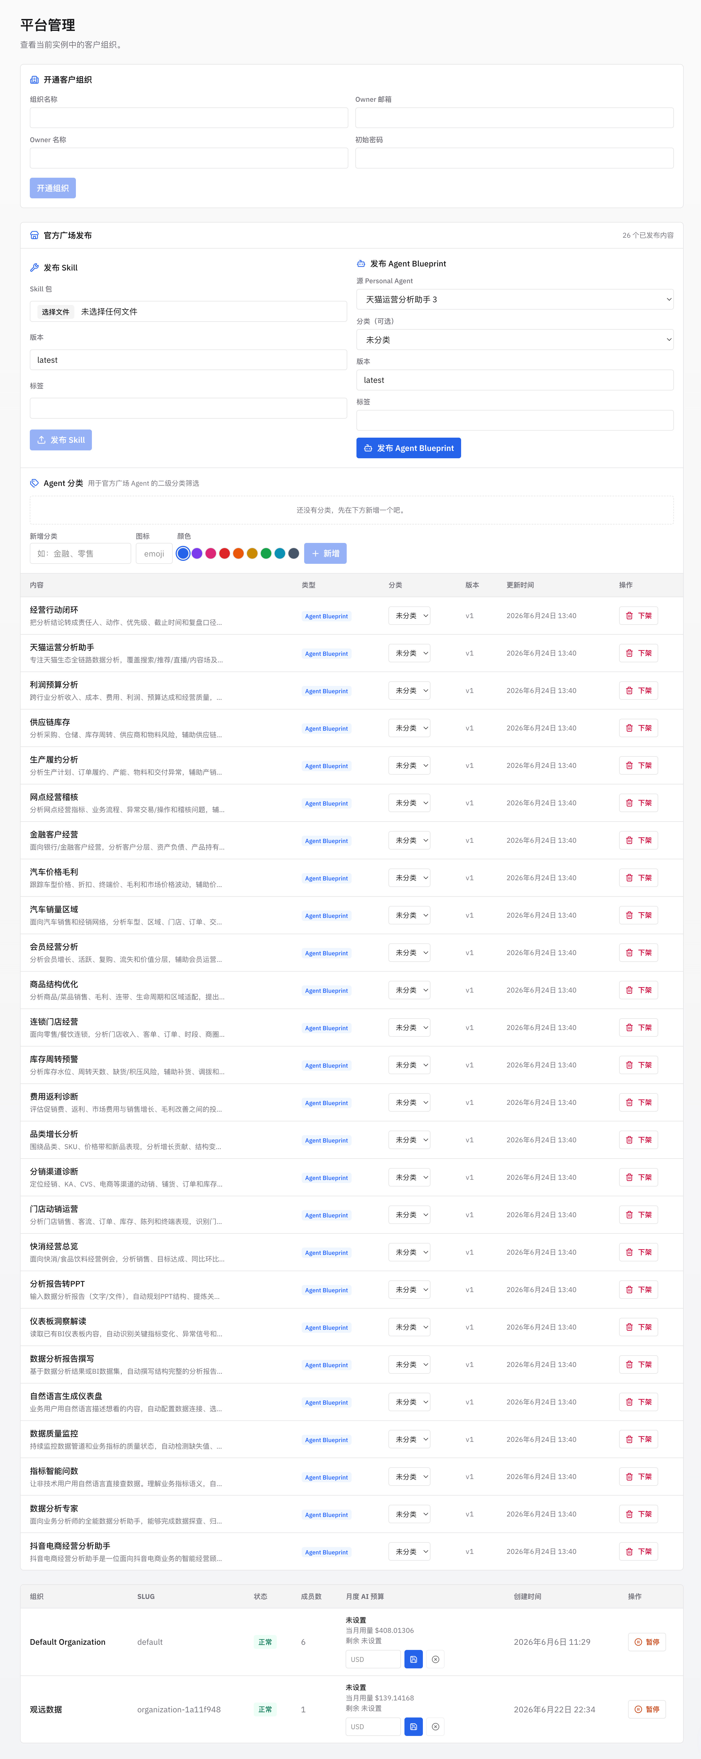Focus 新增分类 name input
701x1759 pixels.
[x=81, y=554]
